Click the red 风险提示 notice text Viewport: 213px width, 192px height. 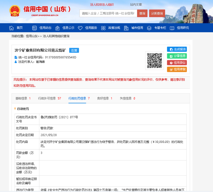pos(99,82)
